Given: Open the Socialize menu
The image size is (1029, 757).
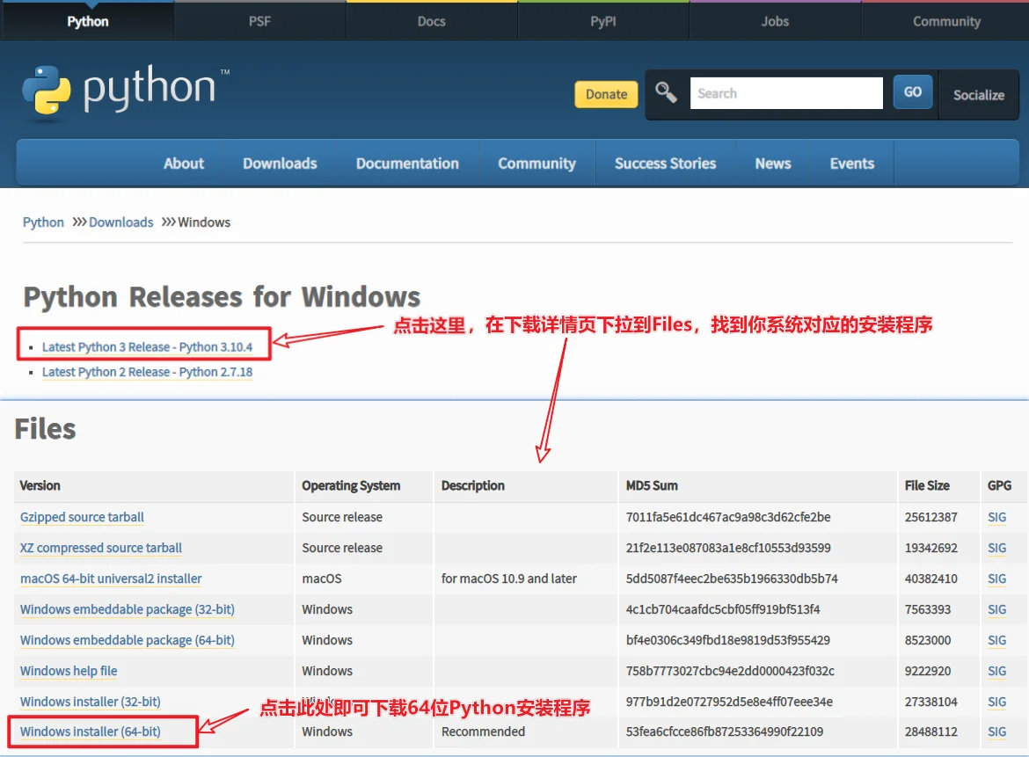Looking at the screenshot, I should point(979,95).
